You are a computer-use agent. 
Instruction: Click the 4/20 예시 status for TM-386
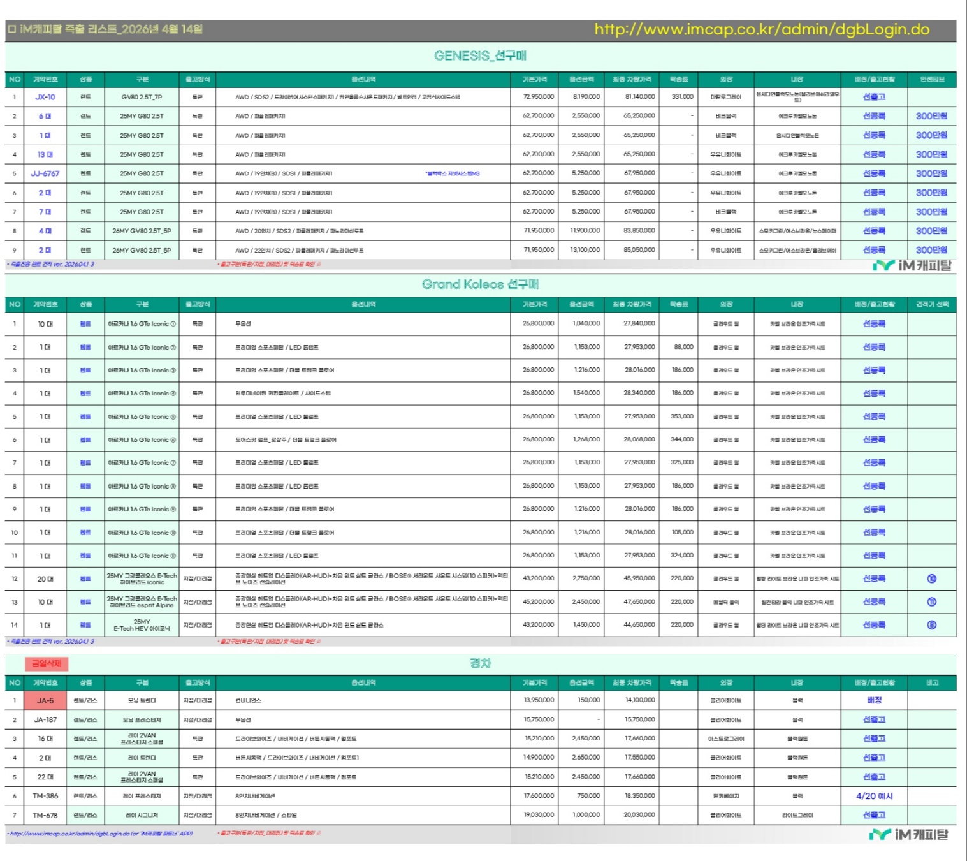coord(874,796)
